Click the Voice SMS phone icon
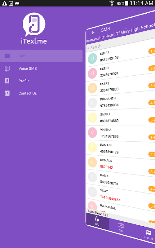This screenshot has width=155, height=248. click(x=7, y=69)
